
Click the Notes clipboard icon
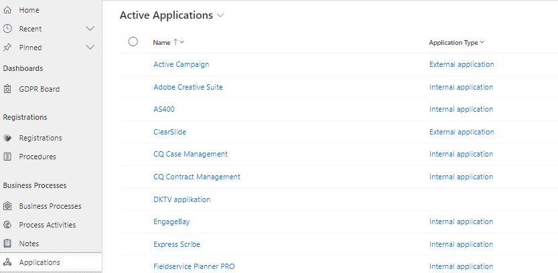coord(7,244)
